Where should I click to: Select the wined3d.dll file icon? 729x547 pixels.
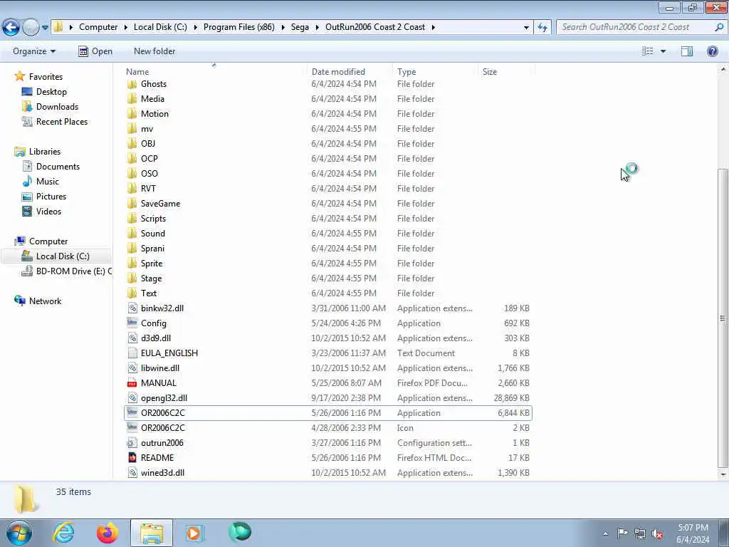132,473
